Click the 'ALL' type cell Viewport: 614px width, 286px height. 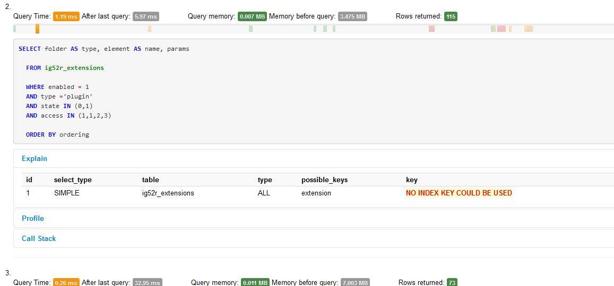264,193
